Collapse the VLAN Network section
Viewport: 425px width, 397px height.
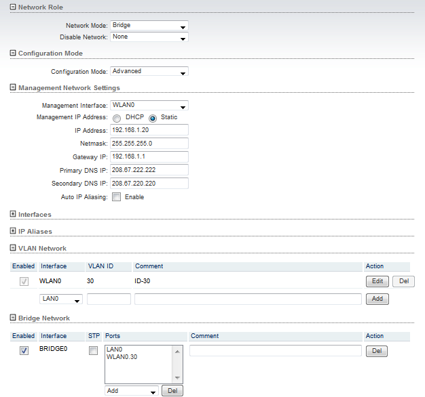pos(13,248)
